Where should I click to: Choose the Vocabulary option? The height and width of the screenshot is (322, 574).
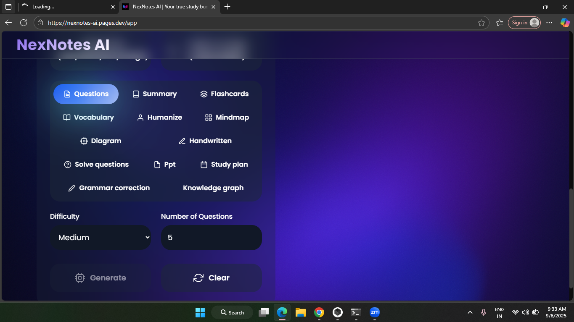tap(88, 118)
